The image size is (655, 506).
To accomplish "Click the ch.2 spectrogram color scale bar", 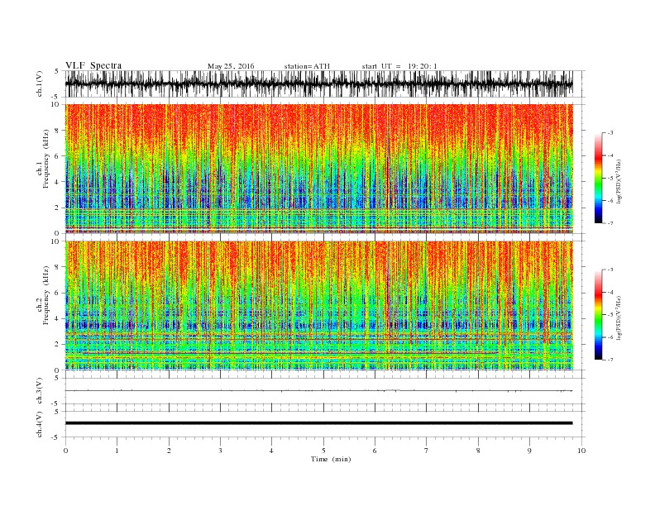I will pyautogui.click(x=598, y=314).
